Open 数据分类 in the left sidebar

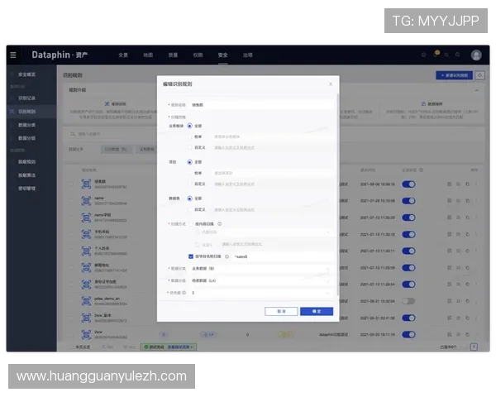(26, 124)
